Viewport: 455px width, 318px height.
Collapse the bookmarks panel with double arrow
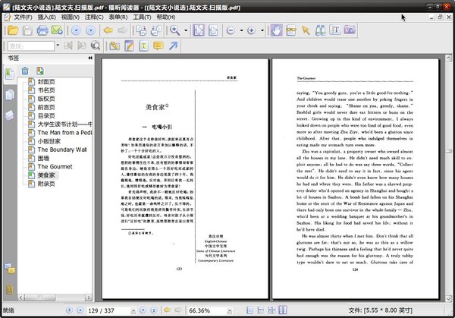point(90,58)
